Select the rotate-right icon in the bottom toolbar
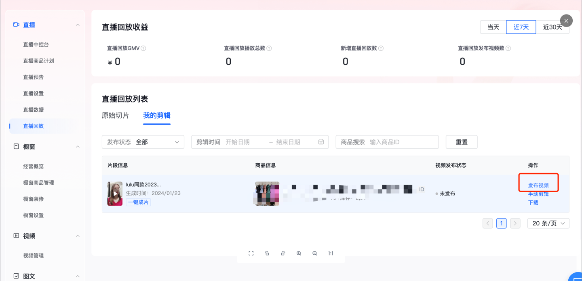The width and height of the screenshot is (582, 281). click(x=283, y=253)
